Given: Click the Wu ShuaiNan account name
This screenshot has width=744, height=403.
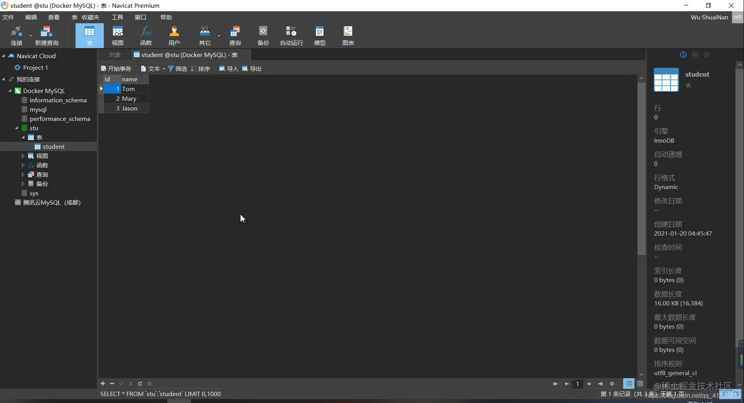Looking at the screenshot, I should coord(709,17).
